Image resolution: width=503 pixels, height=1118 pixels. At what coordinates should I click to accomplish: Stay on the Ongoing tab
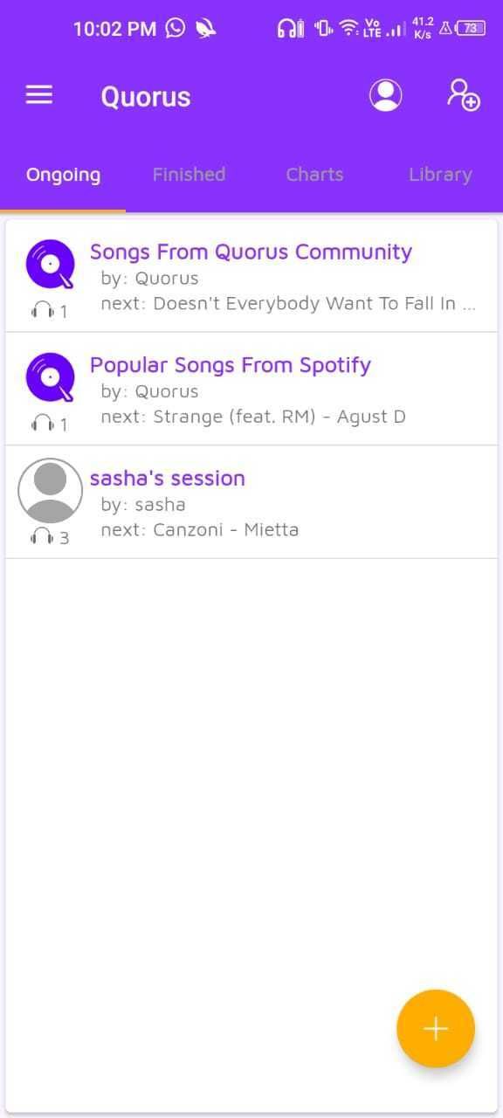[63, 174]
